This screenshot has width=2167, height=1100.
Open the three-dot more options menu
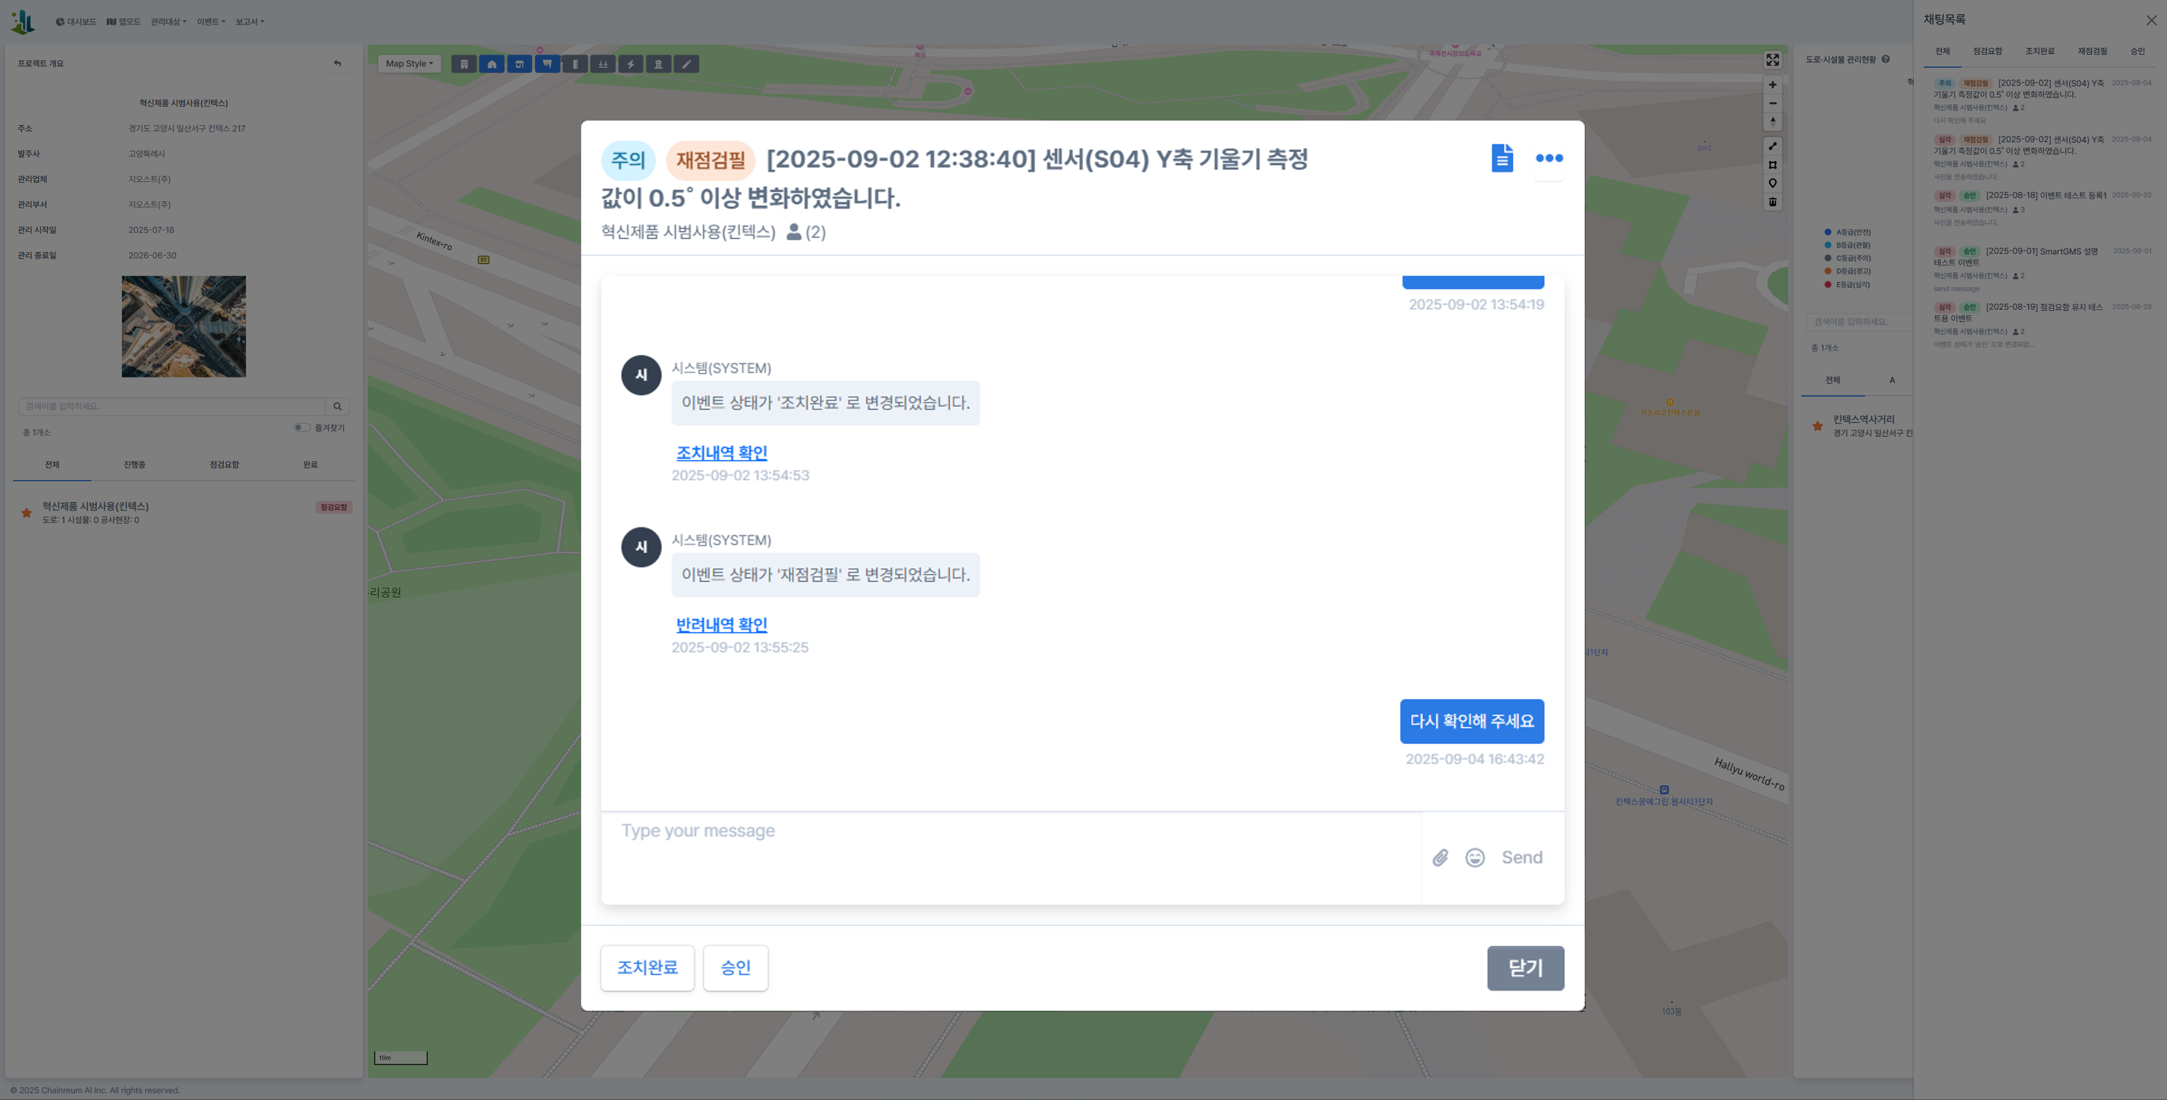coord(1549,158)
